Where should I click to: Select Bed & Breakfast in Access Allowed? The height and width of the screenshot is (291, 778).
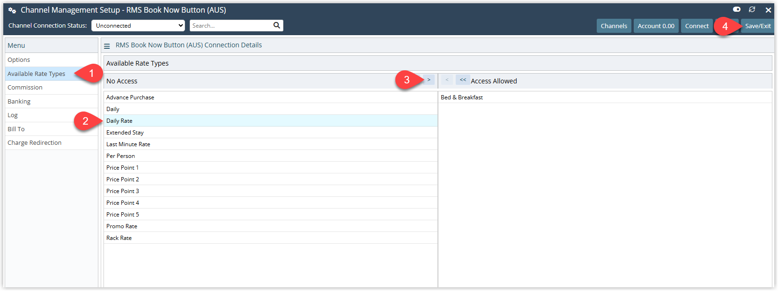[605, 97]
